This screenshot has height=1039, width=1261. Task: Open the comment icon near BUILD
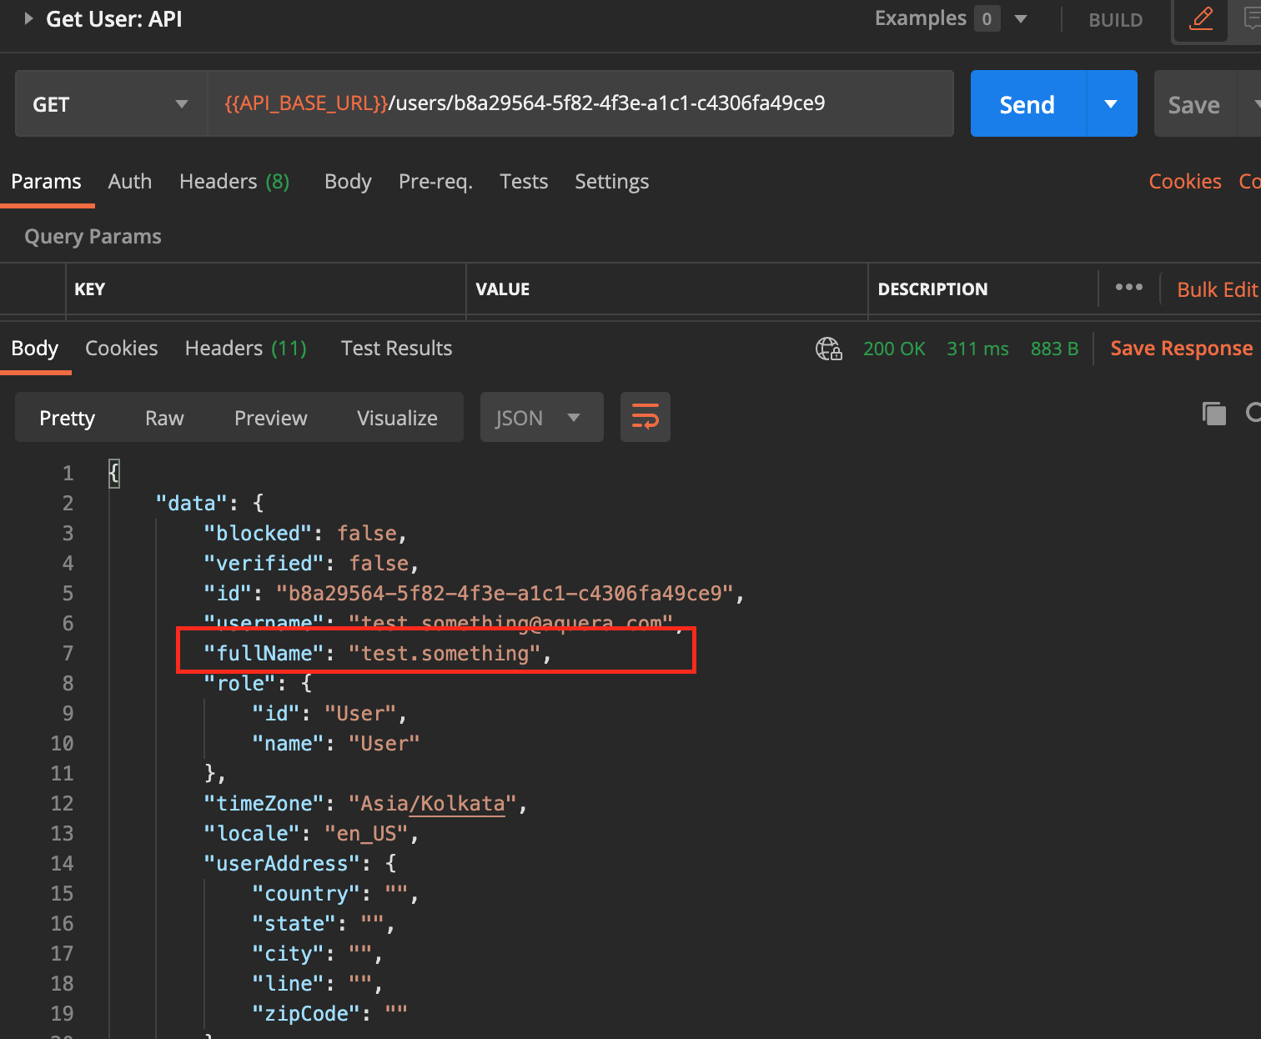coord(1252,18)
